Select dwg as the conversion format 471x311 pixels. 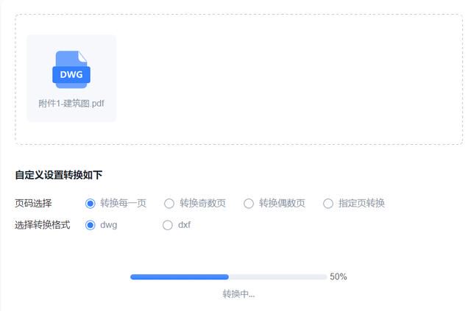[x=90, y=225]
